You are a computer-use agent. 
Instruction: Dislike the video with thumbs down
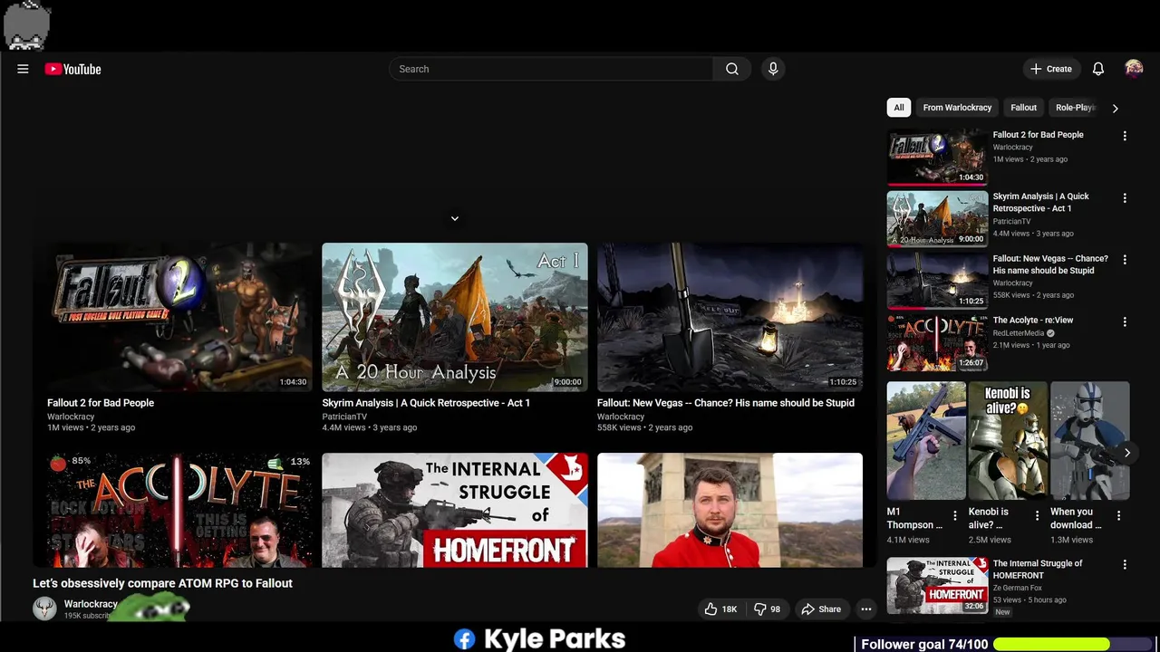pos(767,609)
